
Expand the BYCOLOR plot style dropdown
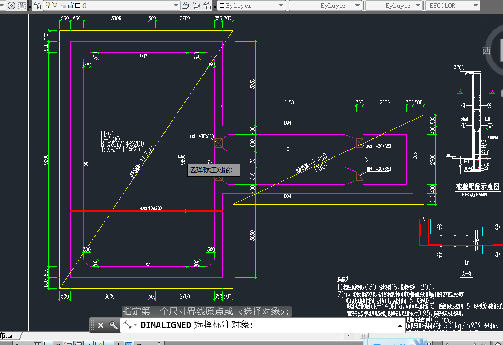click(x=475, y=6)
